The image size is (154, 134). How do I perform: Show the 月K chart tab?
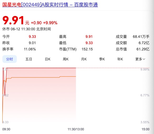click(84, 59)
